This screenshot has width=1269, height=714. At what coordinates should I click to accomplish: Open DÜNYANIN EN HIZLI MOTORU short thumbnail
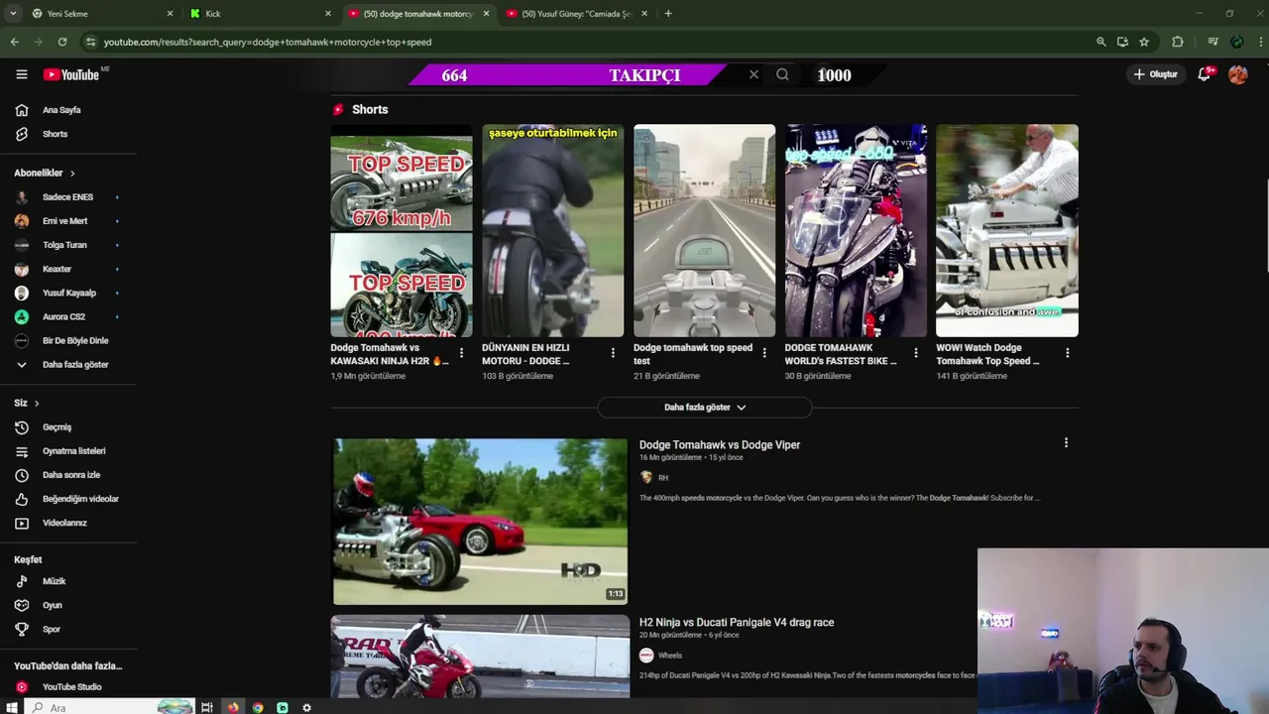point(553,230)
